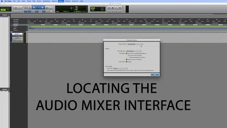
Task: Open the Edit menu
Action: tap(19, 1)
